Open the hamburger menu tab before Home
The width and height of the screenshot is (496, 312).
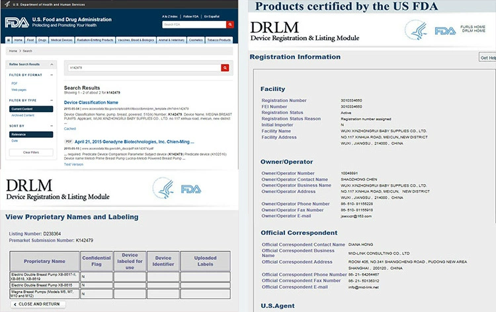[9, 40]
